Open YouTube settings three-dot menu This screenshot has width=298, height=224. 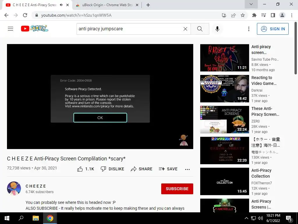(249, 29)
